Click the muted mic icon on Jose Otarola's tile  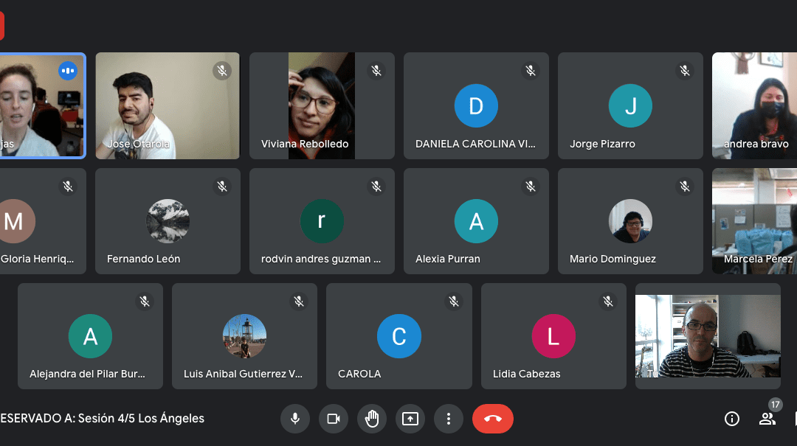click(x=222, y=71)
